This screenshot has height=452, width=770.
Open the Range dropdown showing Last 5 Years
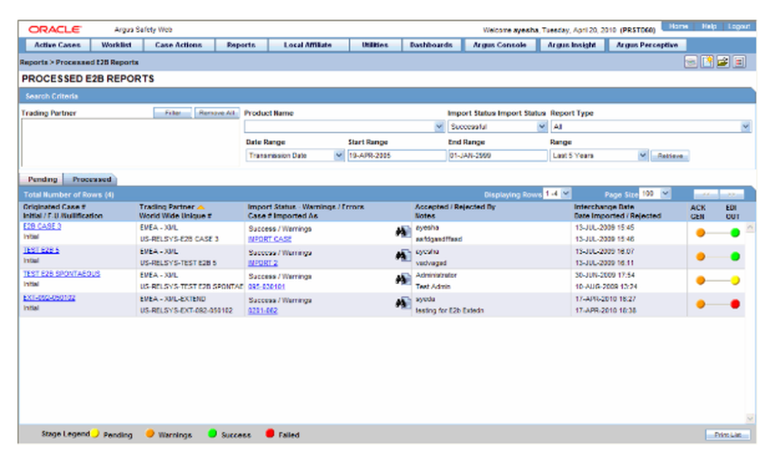pyautogui.click(x=642, y=156)
